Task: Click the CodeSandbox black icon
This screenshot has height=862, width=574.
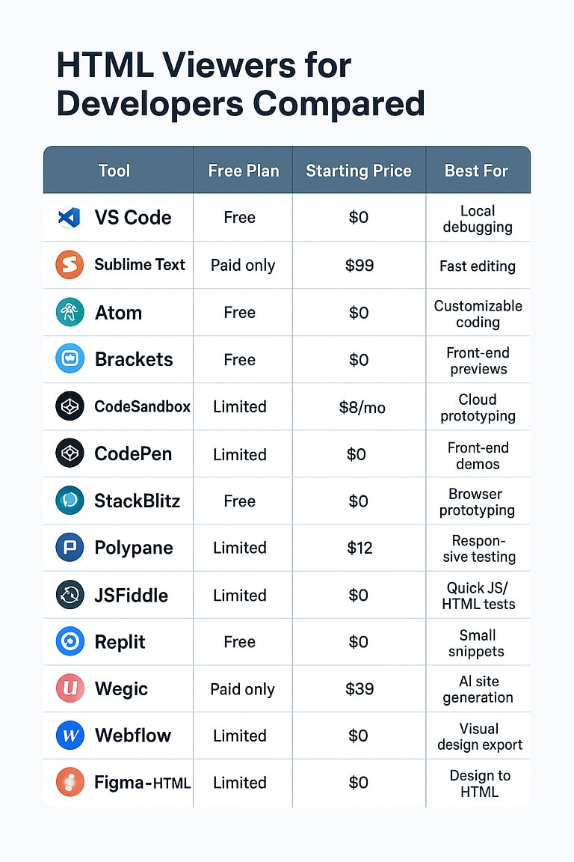Action: (70, 406)
